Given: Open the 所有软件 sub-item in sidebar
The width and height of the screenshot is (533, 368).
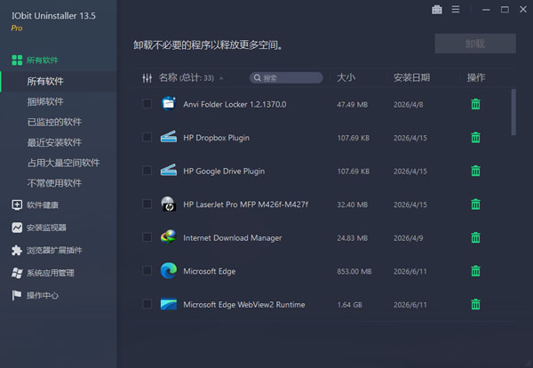Looking at the screenshot, I should pos(45,81).
